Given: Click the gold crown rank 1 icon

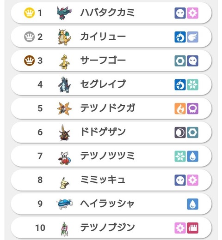Looking at the screenshot, I should pos(29,13).
